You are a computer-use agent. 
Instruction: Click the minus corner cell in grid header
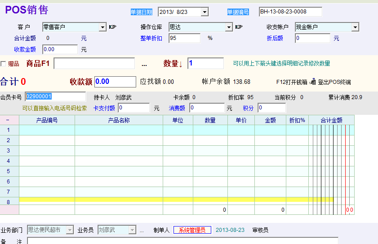click(9, 120)
